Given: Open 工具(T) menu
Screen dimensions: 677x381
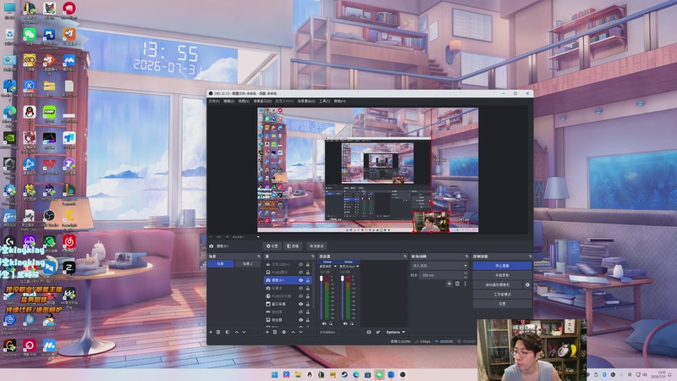Looking at the screenshot, I should [325, 101].
